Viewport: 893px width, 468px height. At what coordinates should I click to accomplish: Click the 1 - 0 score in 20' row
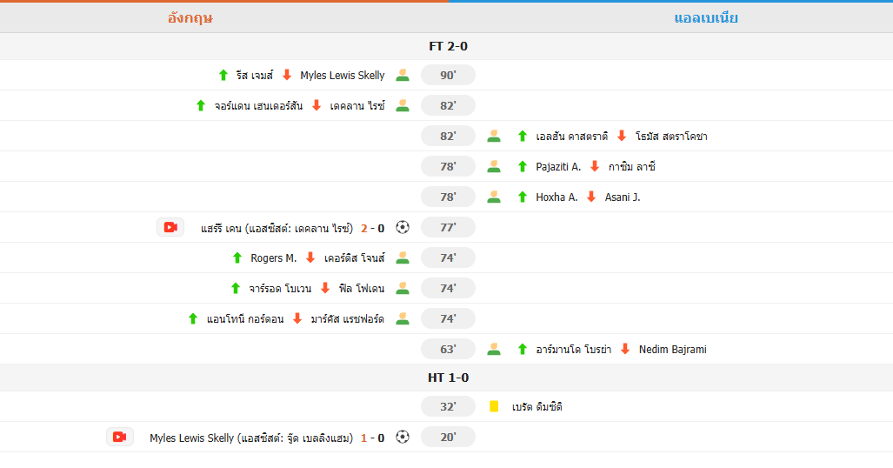pos(373,438)
